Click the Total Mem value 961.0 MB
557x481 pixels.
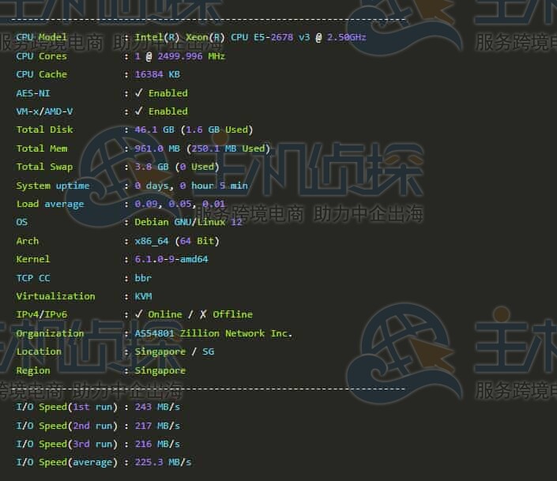[157, 148]
